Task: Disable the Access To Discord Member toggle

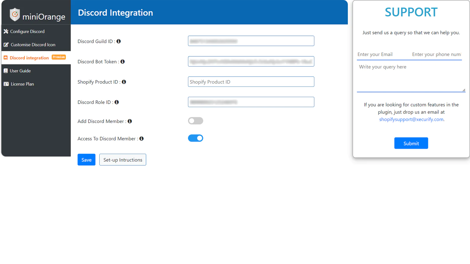Action: [196, 138]
